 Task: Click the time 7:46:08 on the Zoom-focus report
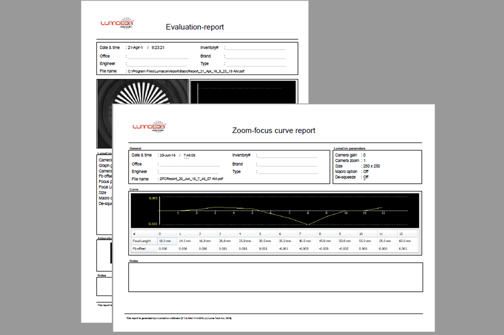[x=190, y=155]
